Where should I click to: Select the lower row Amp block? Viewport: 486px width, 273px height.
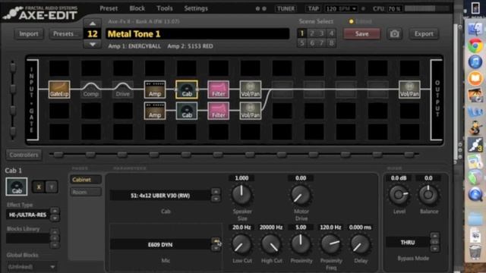(x=155, y=111)
